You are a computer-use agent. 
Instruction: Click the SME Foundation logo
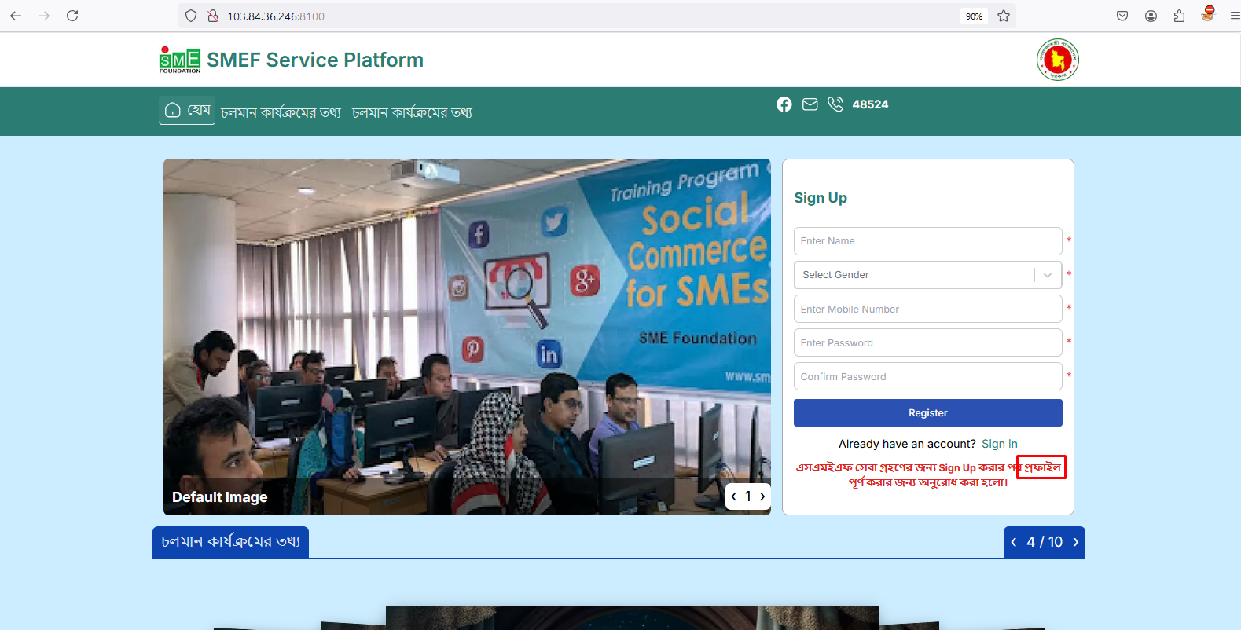tap(180, 60)
